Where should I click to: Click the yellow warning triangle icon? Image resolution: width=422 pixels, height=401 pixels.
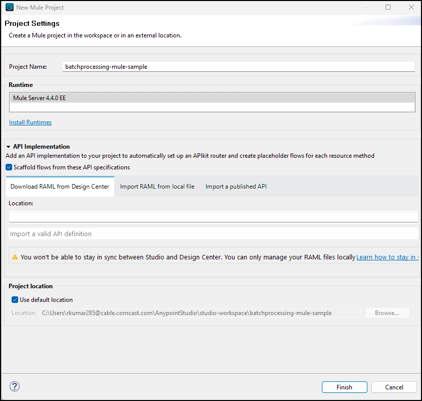(x=15, y=257)
